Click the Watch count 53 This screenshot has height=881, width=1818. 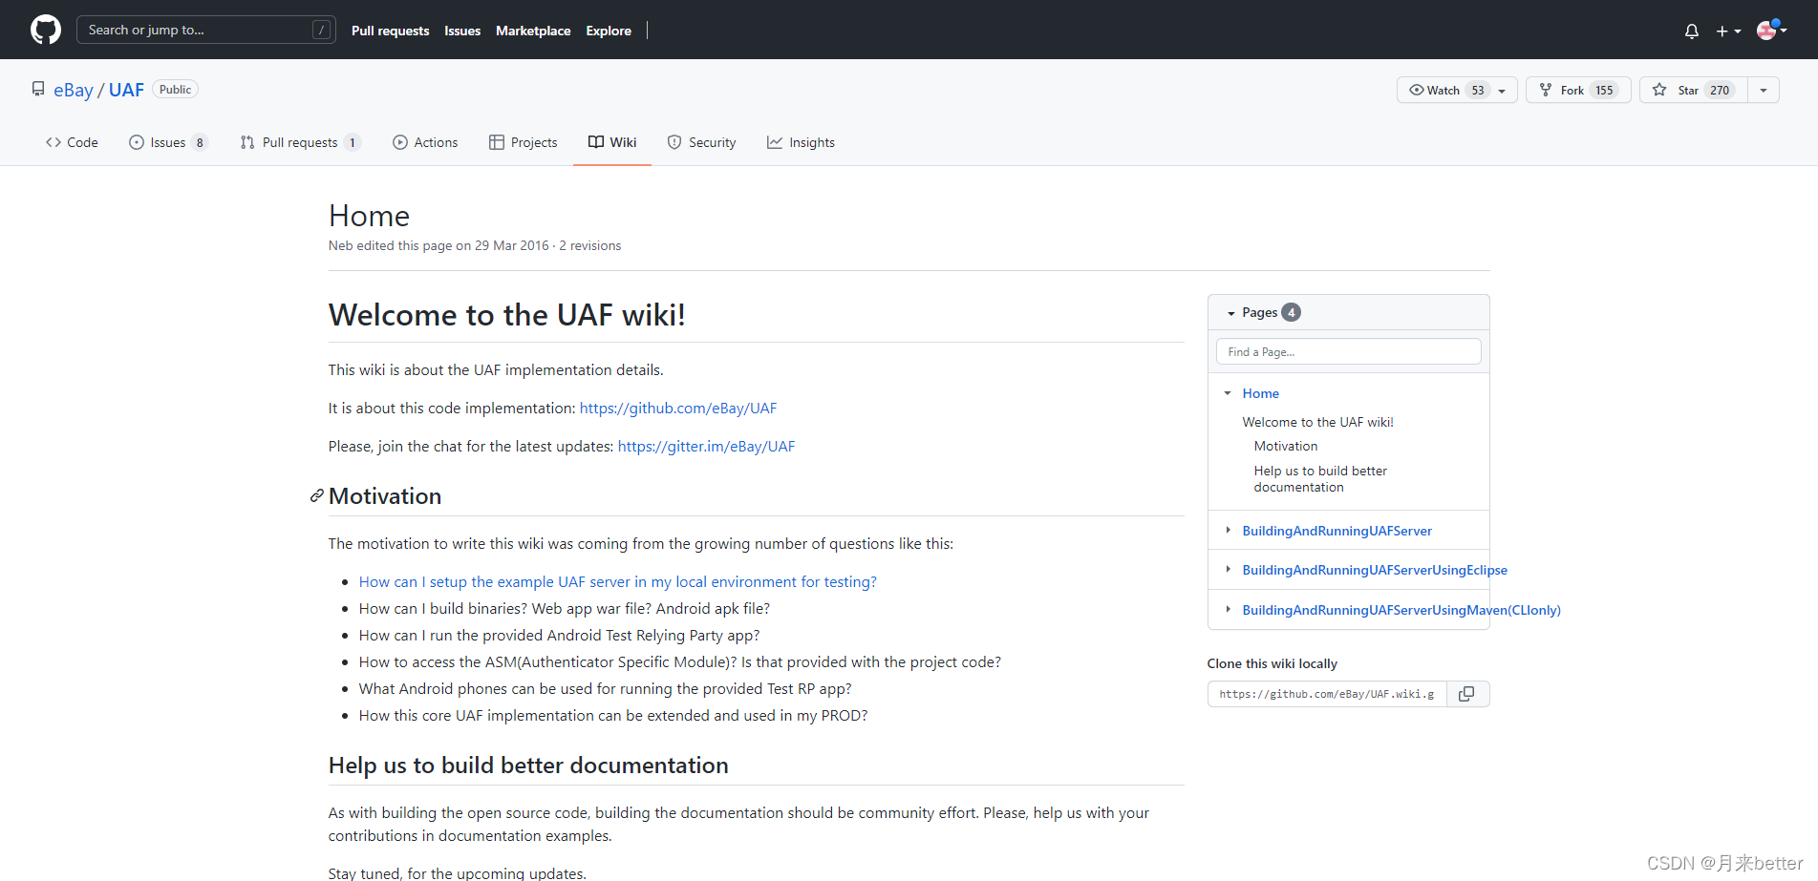[1478, 90]
